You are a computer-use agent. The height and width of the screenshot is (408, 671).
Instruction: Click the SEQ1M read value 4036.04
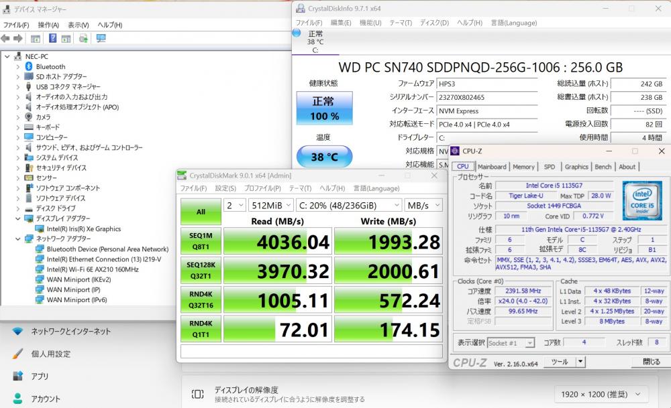[x=277, y=241]
